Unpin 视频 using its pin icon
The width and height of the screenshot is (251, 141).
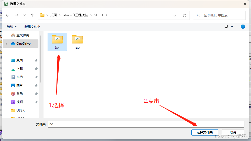click(x=36, y=102)
